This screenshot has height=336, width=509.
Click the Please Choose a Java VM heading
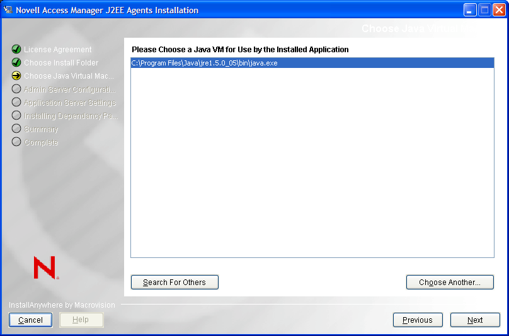click(240, 50)
